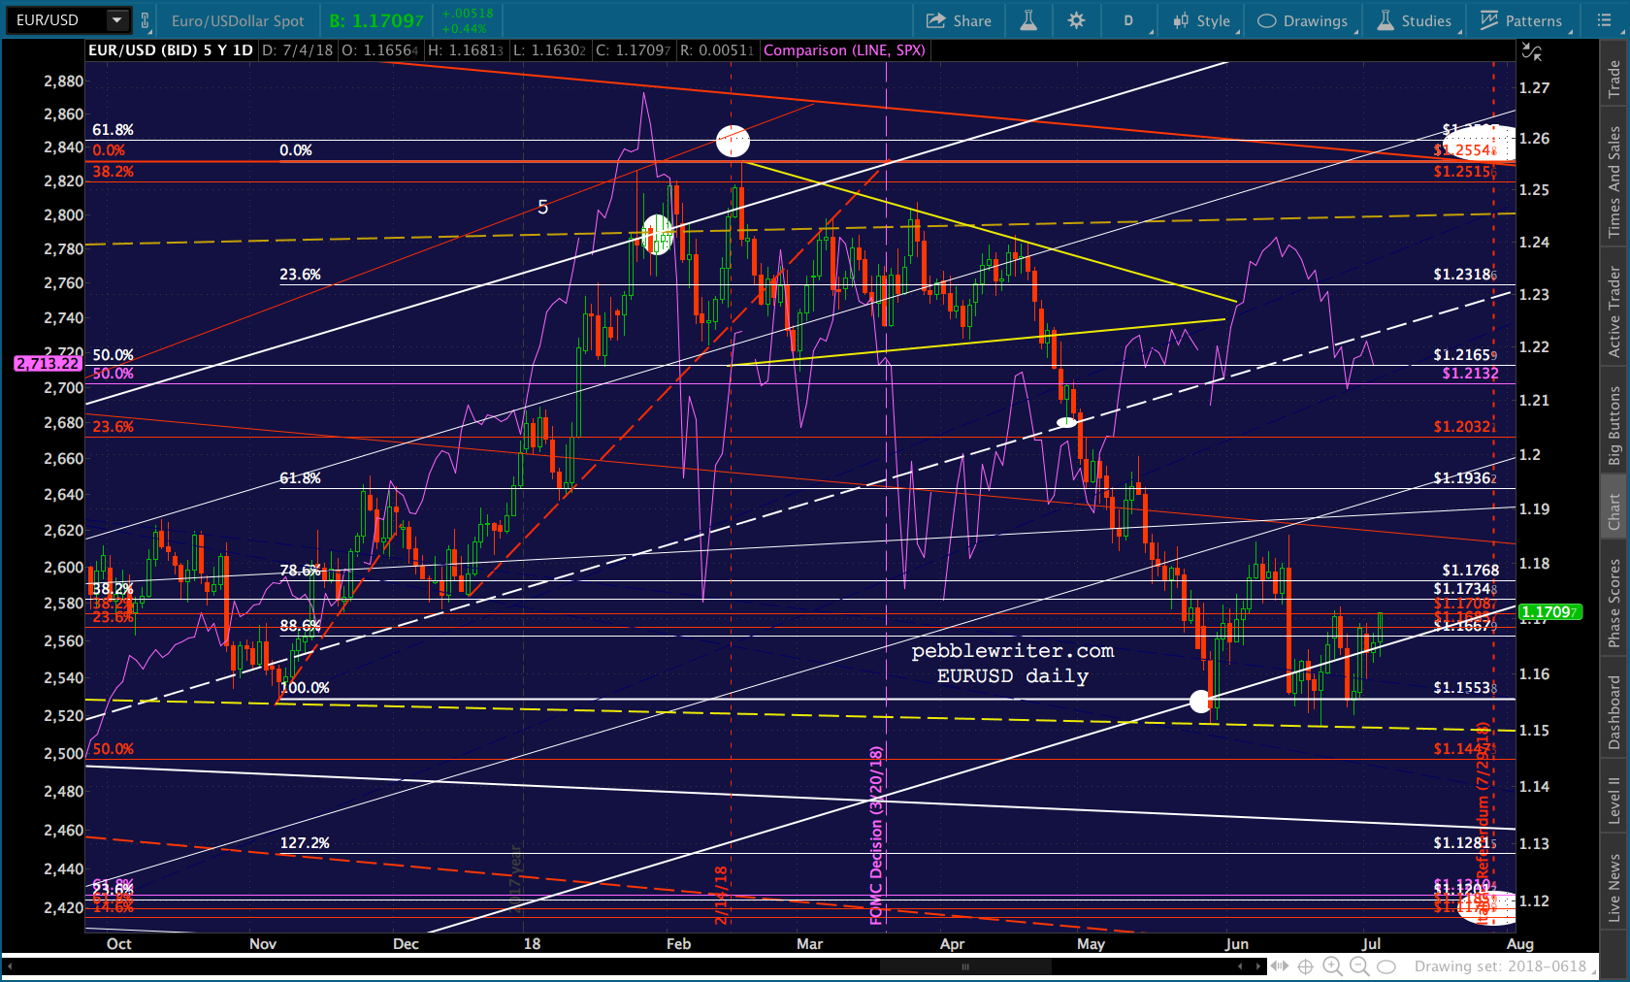Open the Patterns menu

(1521, 20)
